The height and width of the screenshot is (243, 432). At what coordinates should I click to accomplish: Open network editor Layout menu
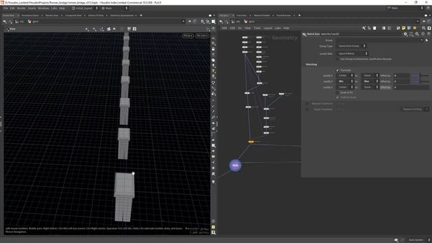pos(268,28)
